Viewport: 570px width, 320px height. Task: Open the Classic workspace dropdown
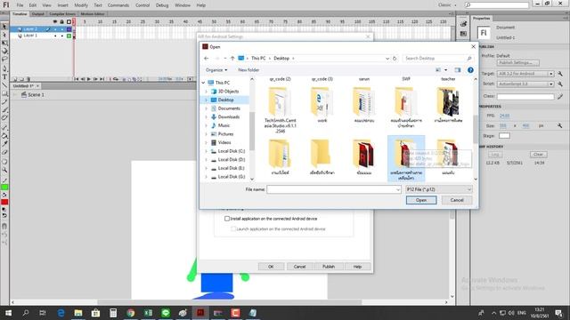click(447, 5)
